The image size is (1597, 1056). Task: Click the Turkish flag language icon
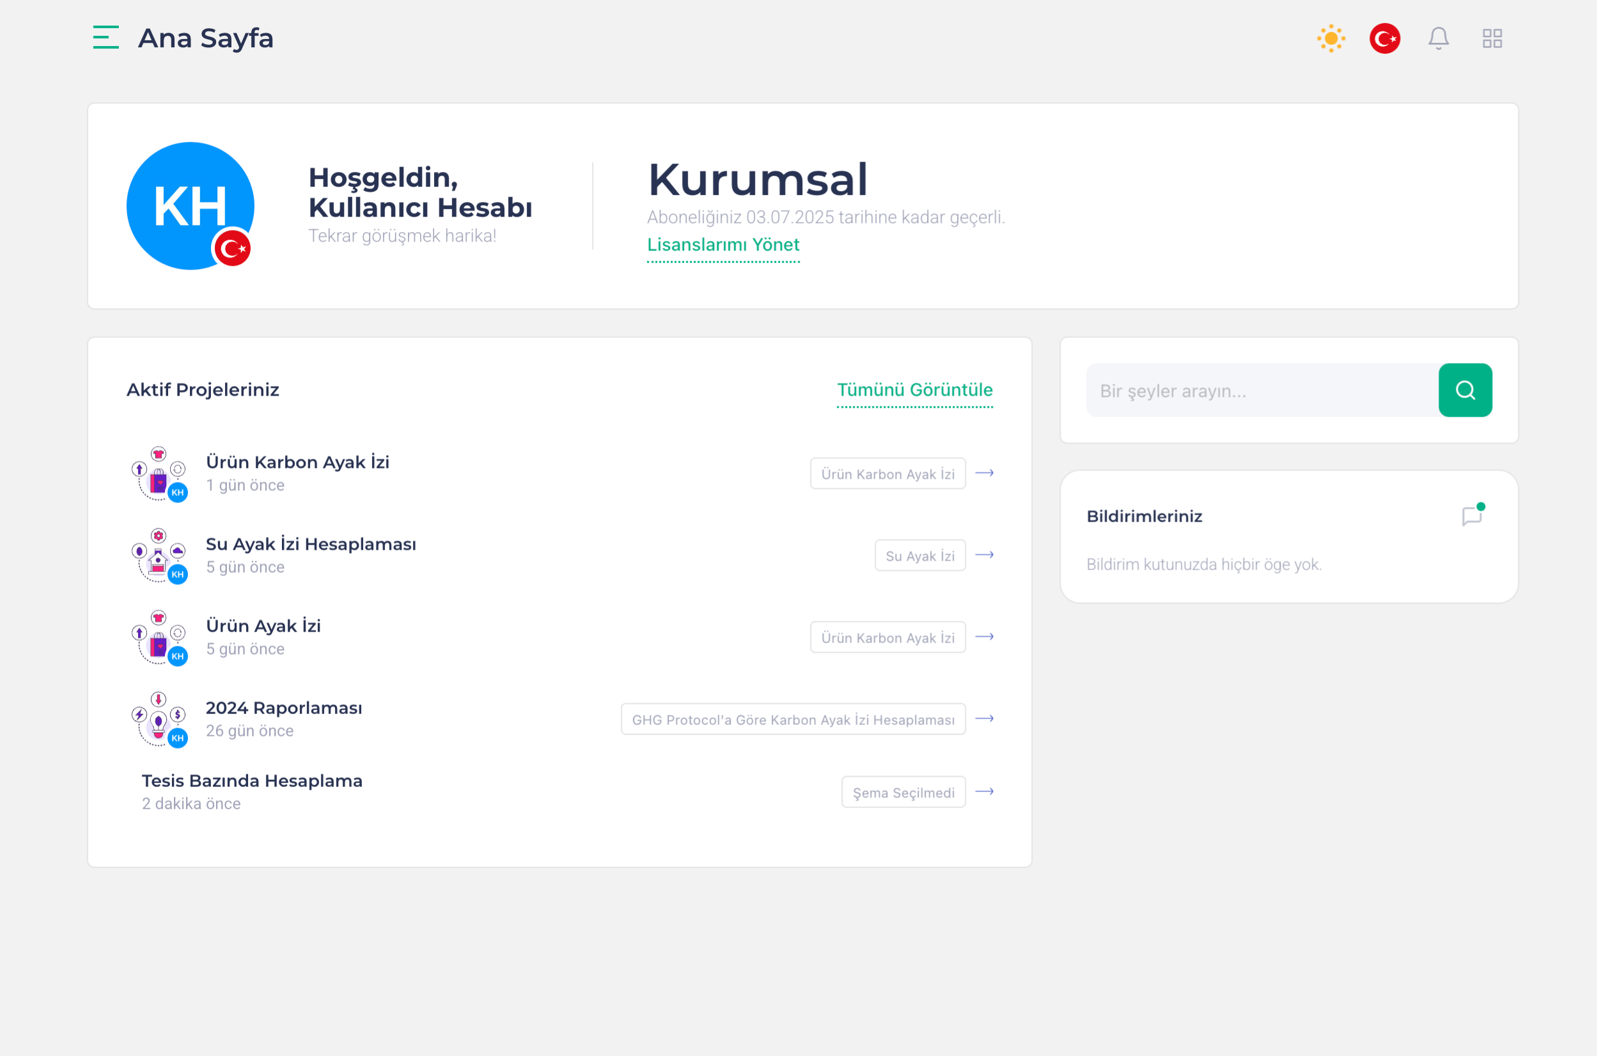[1385, 38]
